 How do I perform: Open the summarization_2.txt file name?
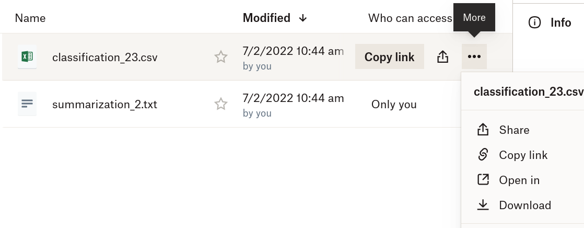tap(104, 104)
